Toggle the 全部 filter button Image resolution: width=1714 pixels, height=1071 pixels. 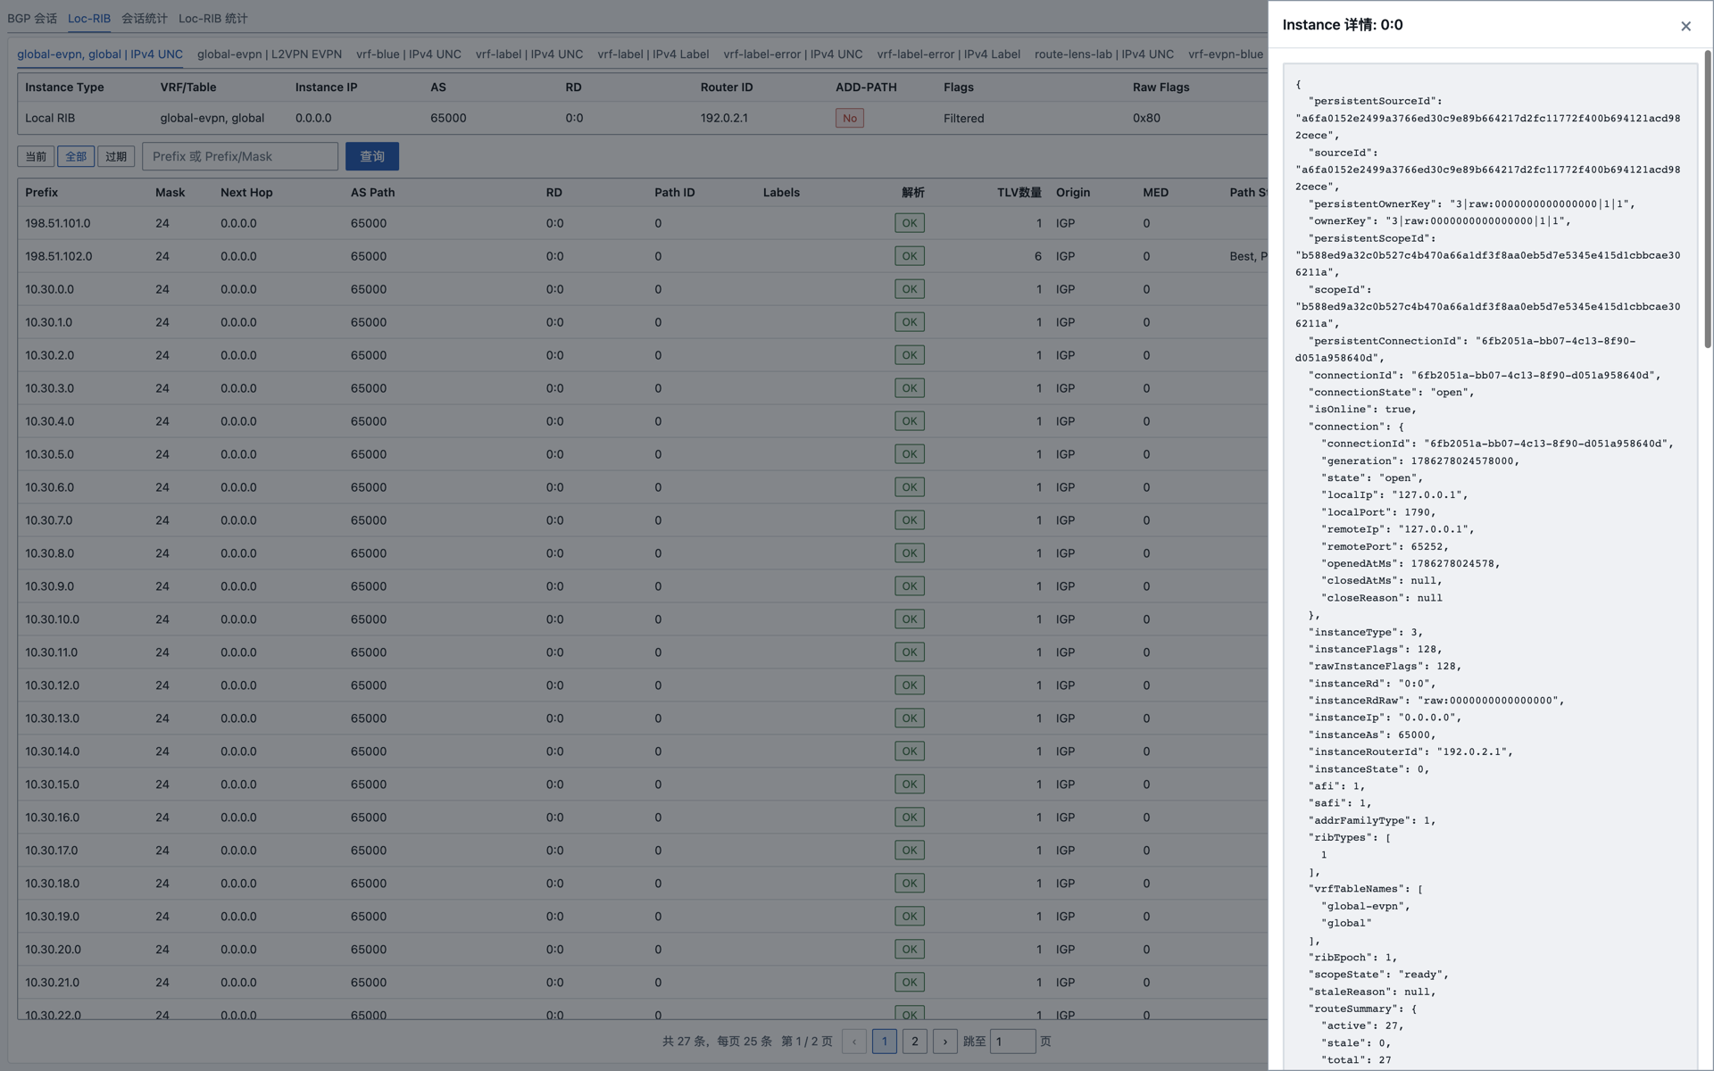pyautogui.click(x=76, y=156)
